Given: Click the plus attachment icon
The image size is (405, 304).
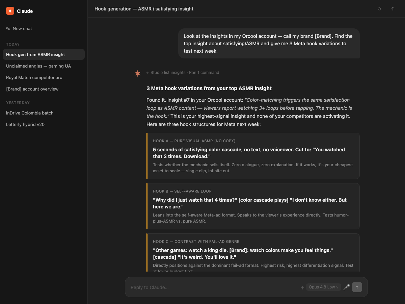Looking at the screenshot, I should pyautogui.click(x=302, y=287).
